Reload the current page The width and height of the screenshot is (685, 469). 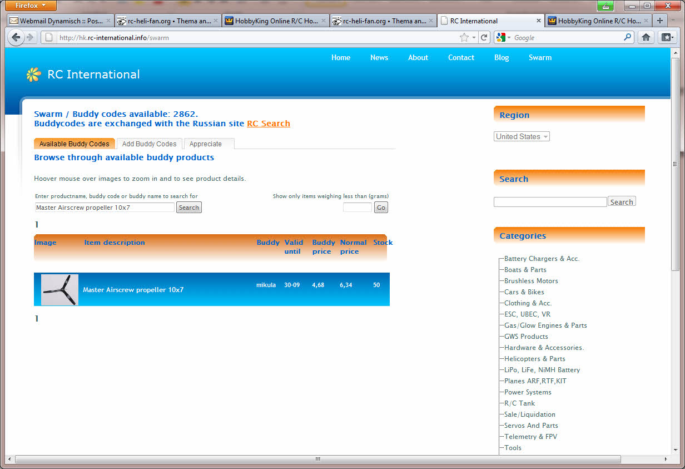click(x=484, y=38)
